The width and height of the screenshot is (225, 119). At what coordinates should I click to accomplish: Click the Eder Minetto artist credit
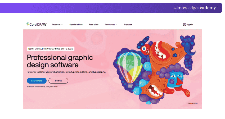(192, 103)
